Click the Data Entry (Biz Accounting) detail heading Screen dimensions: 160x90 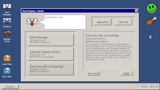click(x=102, y=35)
